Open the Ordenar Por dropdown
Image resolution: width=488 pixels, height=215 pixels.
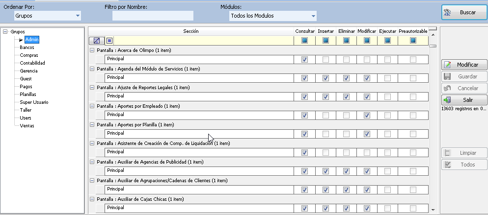coord(78,16)
